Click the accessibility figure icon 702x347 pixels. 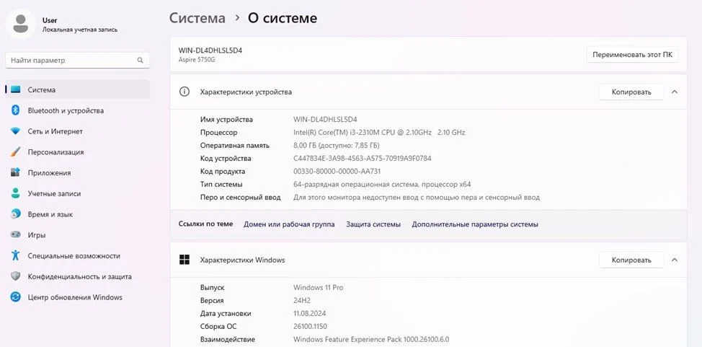coord(16,255)
